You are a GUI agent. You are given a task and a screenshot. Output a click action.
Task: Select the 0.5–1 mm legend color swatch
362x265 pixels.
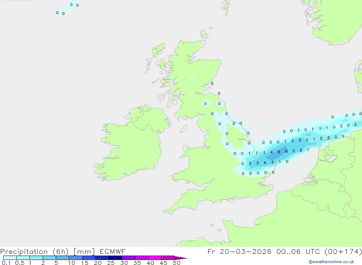23,258
